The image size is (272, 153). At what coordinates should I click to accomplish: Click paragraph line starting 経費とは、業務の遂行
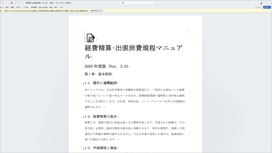(x=135, y=122)
